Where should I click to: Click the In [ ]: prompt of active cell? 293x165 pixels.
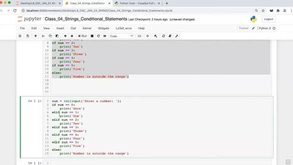click(x=35, y=101)
